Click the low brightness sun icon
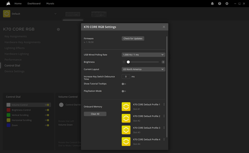 [124, 62]
